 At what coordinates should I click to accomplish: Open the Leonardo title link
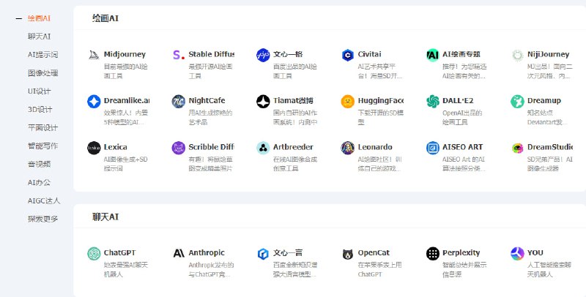[375, 147]
